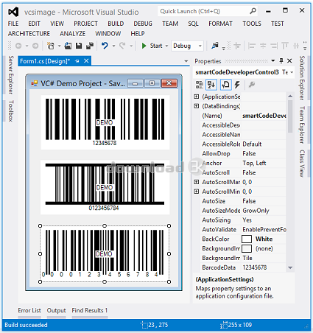The height and width of the screenshot is (333, 313).
Task: Click the BarcodeData value field
Action: (264, 267)
